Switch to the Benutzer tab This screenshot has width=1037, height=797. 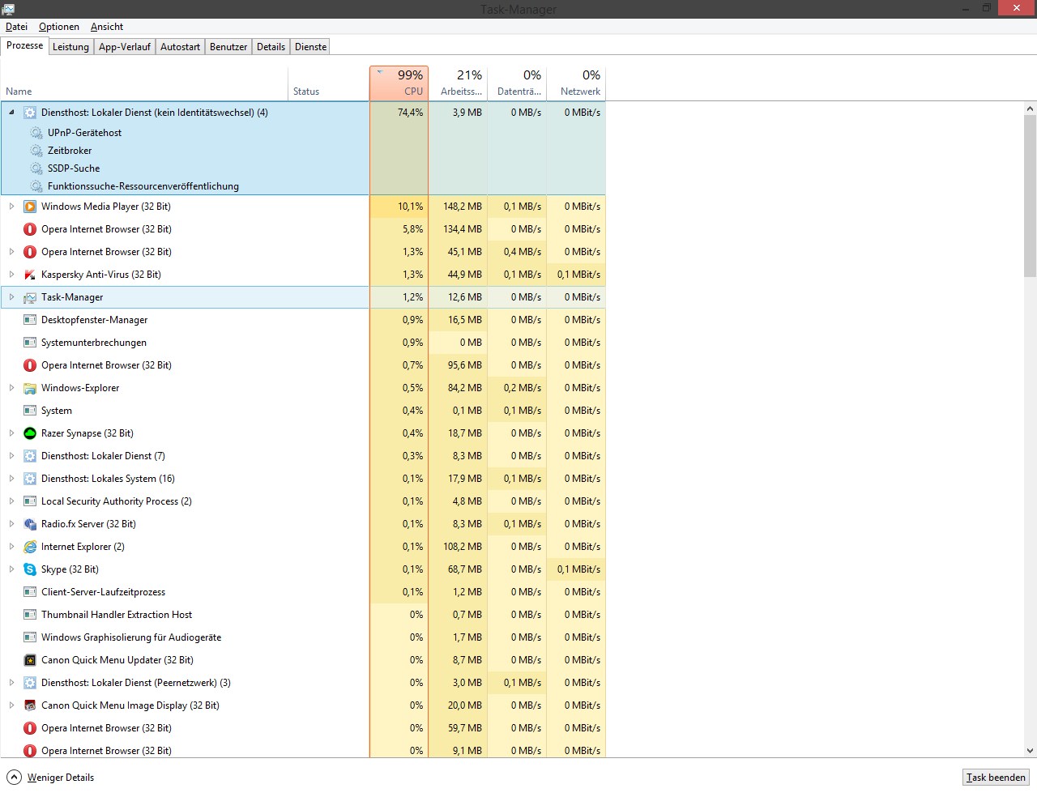228,47
